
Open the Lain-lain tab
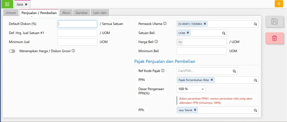point(100,13)
